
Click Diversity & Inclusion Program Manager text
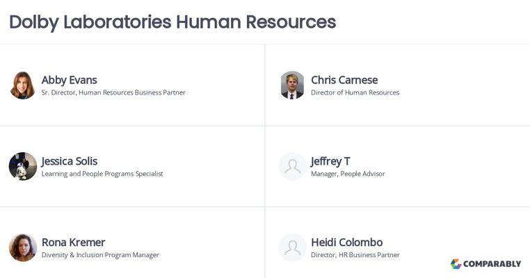pos(100,255)
